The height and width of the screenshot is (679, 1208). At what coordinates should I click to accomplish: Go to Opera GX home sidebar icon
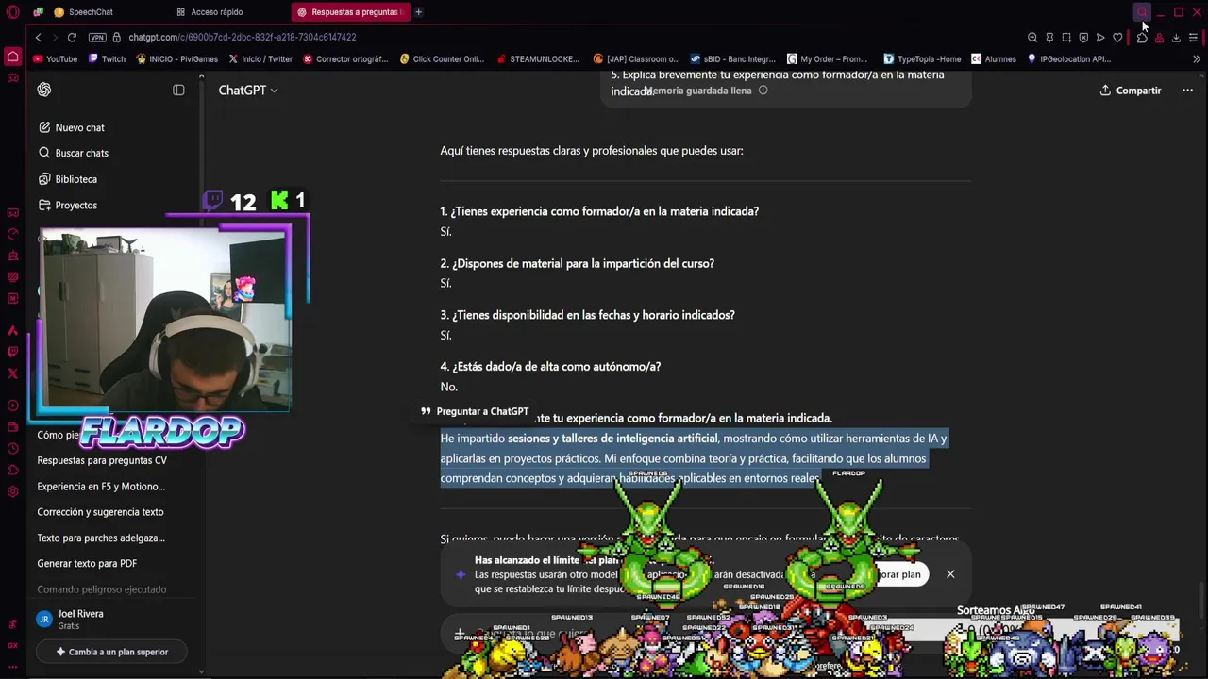[x=13, y=57]
